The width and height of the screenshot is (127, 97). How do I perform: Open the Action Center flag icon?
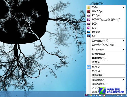coord(113,95)
